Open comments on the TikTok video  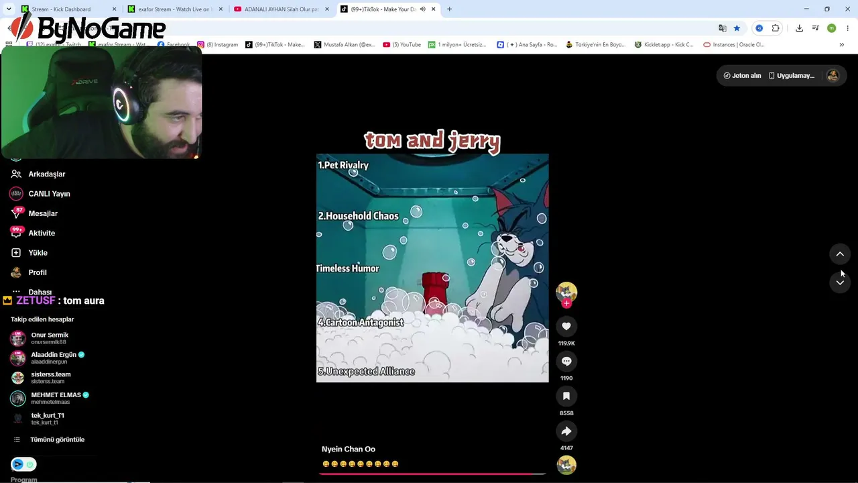(566, 361)
